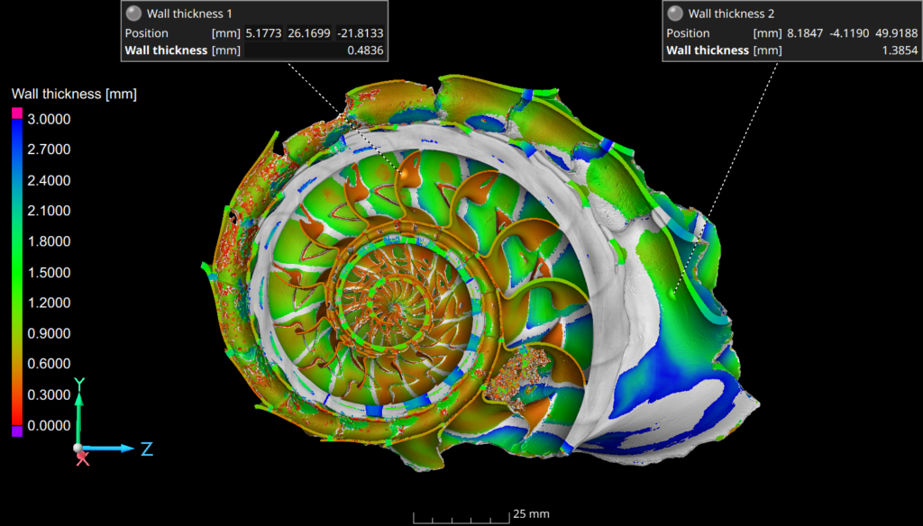Image resolution: width=923 pixels, height=526 pixels.
Task: Click the sphere icon of Wall thickness 2
Action: [x=675, y=14]
